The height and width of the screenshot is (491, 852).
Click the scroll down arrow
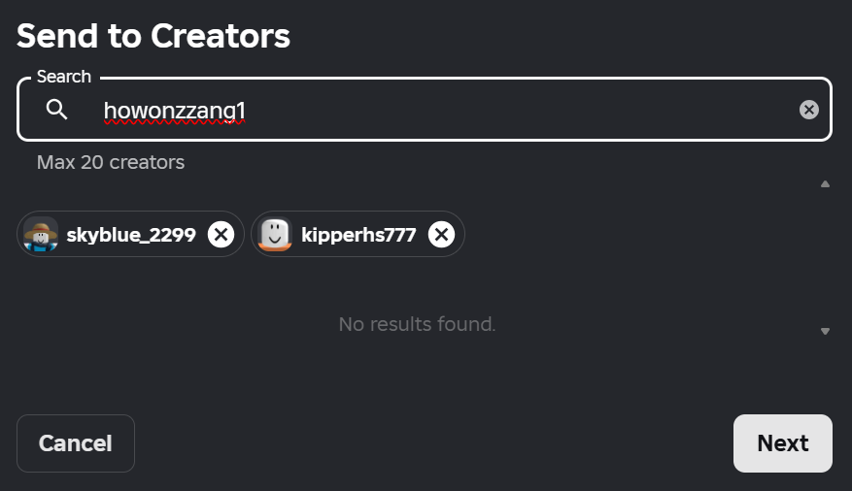pos(825,331)
